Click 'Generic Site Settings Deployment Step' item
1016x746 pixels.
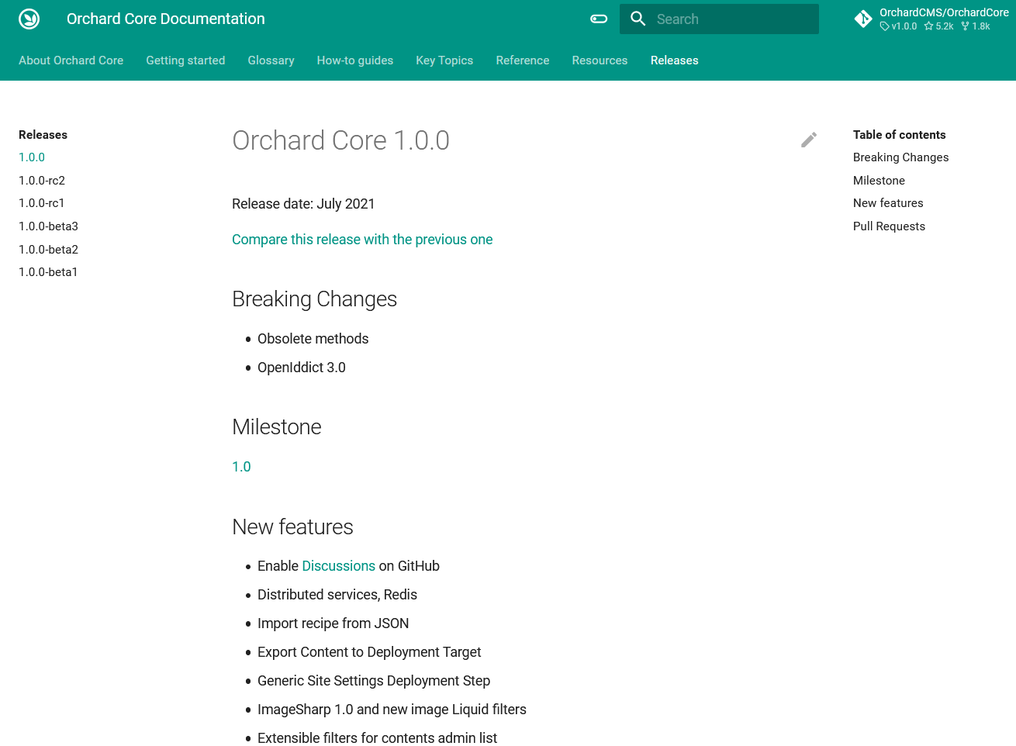(374, 681)
